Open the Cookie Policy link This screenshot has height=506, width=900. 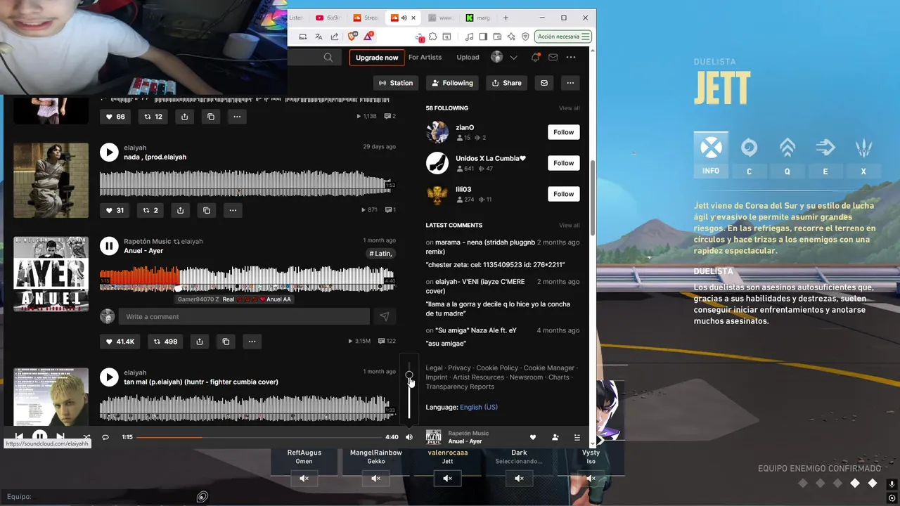coord(497,368)
